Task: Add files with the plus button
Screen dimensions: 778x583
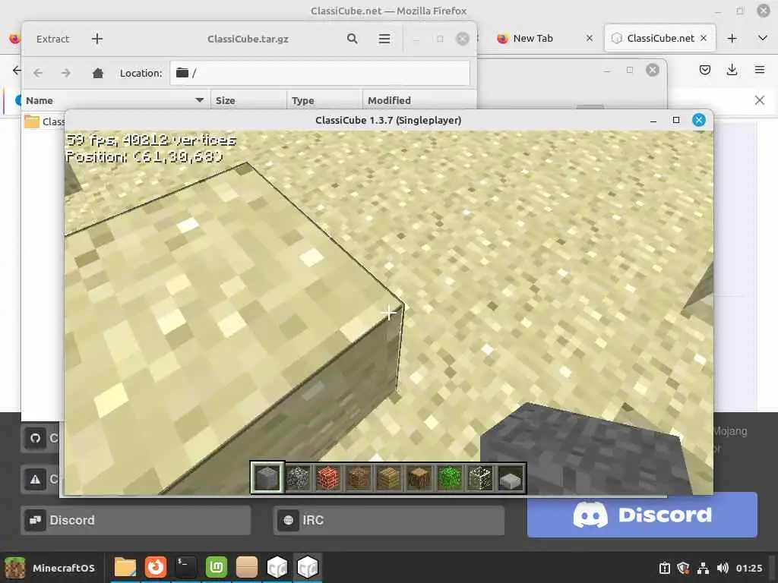Action: [x=97, y=39]
